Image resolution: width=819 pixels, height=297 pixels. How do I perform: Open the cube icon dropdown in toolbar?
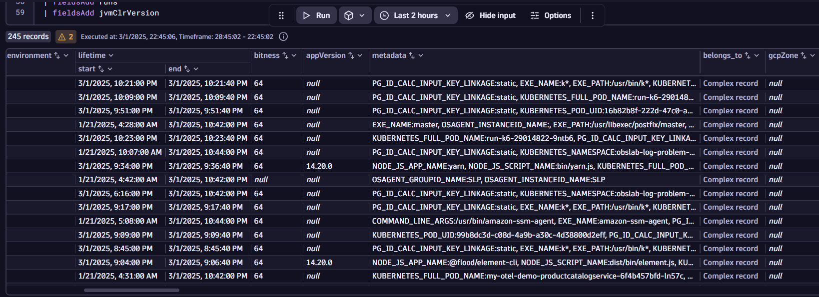pyautogui.click(x=355, y=15)
